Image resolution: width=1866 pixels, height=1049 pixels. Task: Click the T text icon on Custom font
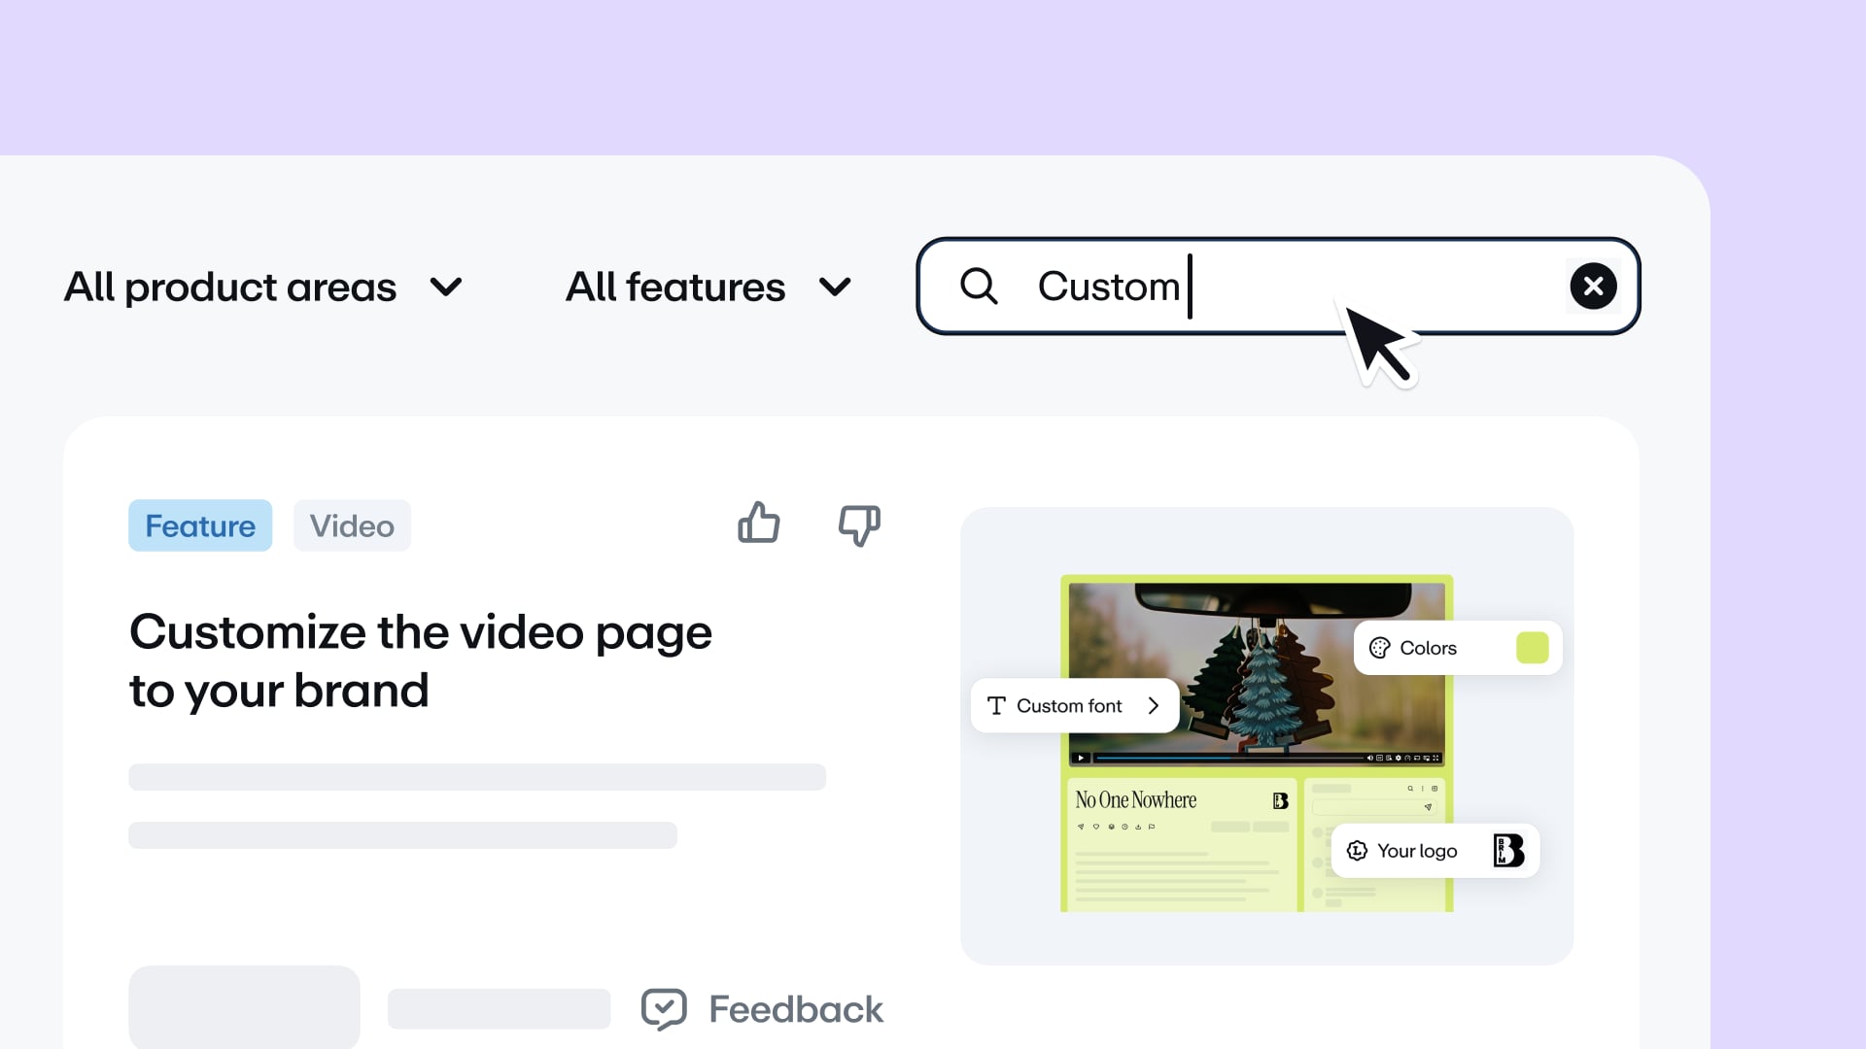click(996, 705)
